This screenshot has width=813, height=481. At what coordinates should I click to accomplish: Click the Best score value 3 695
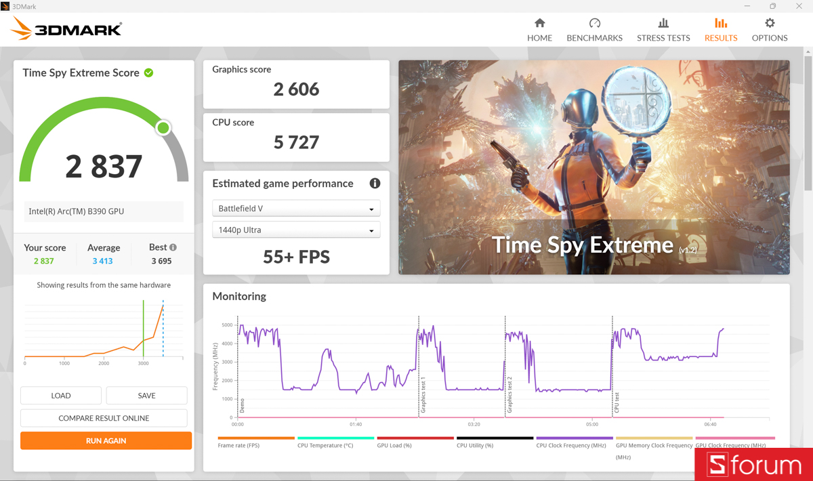click(x=161, y=261)
